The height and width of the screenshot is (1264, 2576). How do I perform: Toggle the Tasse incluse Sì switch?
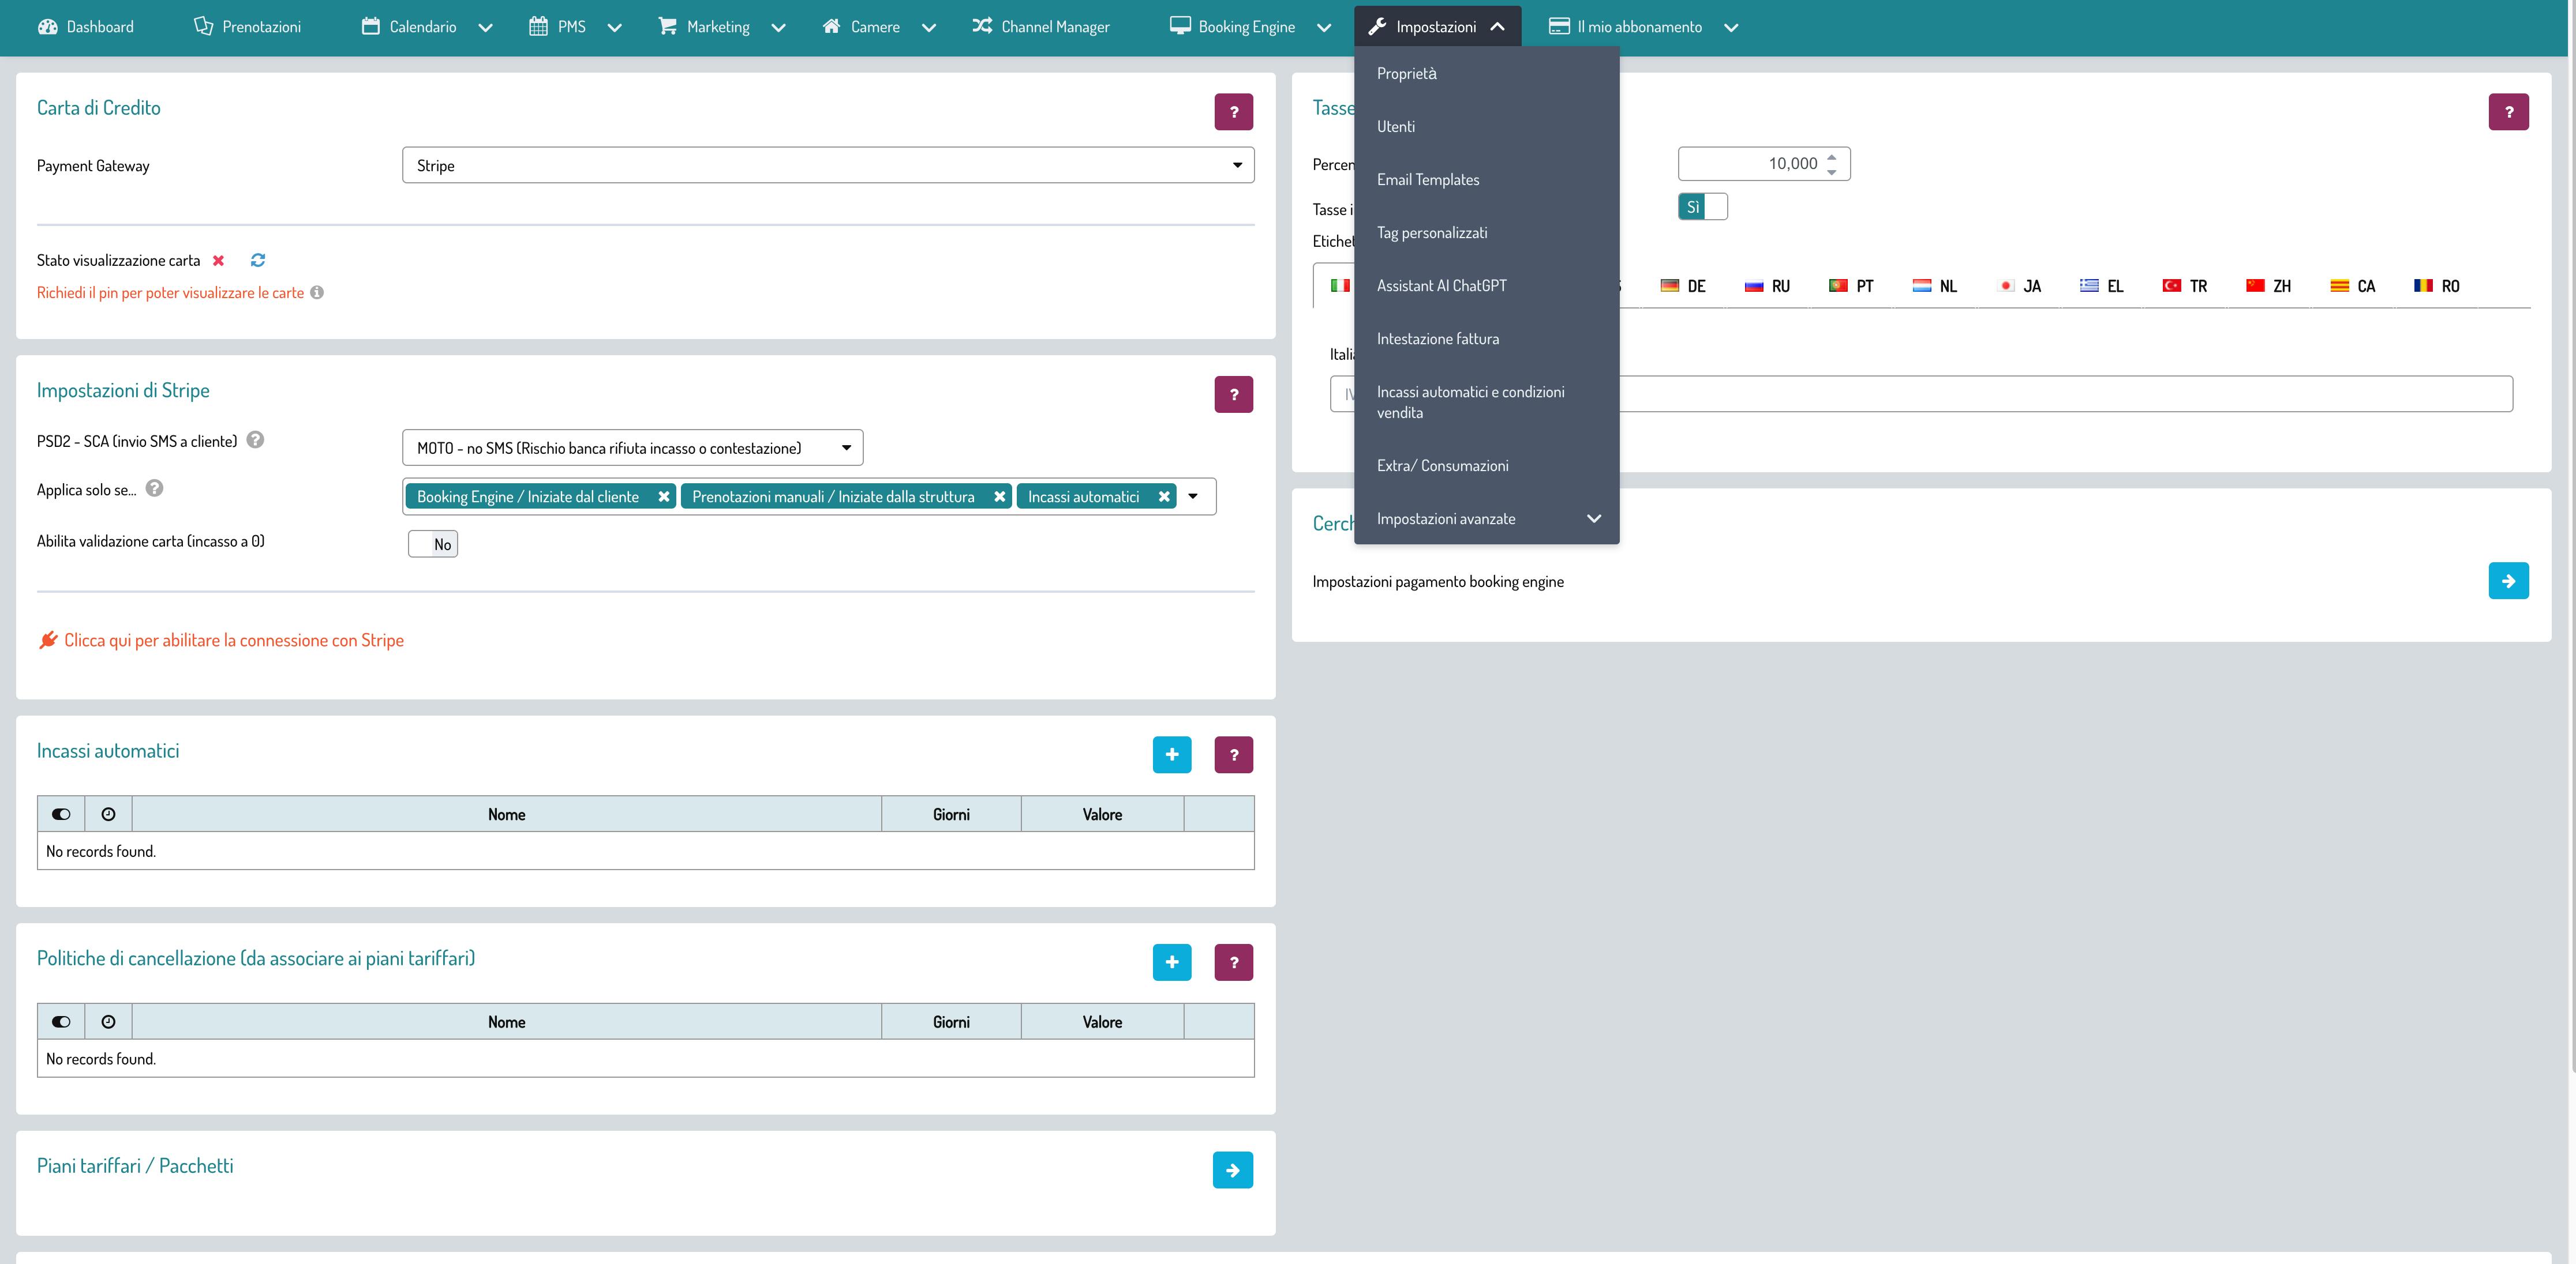(1702, 207)
